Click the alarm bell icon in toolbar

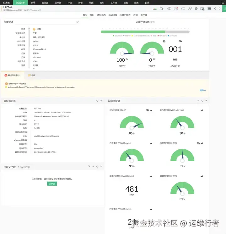(162, 9)
